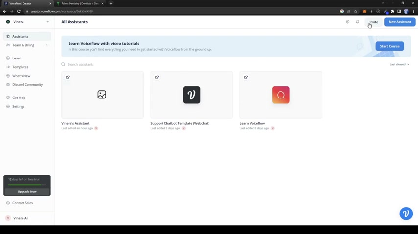Click the Assistants sidebar icon

(x=8, y=36)
